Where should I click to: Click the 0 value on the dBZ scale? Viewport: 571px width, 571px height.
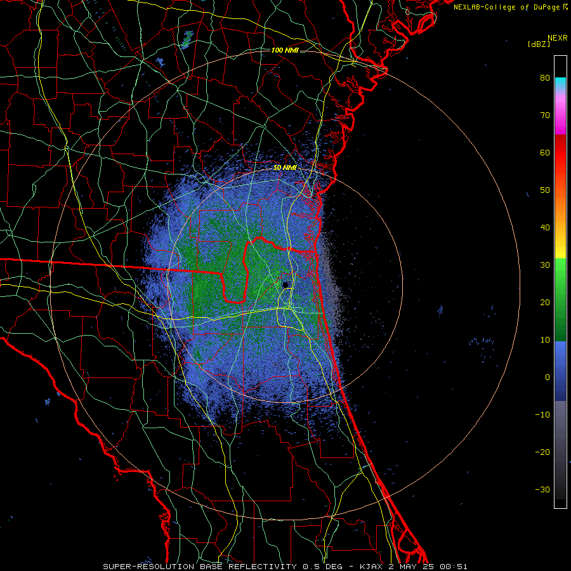pos(548,377)
